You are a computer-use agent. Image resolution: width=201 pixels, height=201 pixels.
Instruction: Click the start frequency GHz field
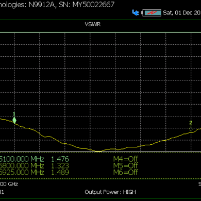9,184
